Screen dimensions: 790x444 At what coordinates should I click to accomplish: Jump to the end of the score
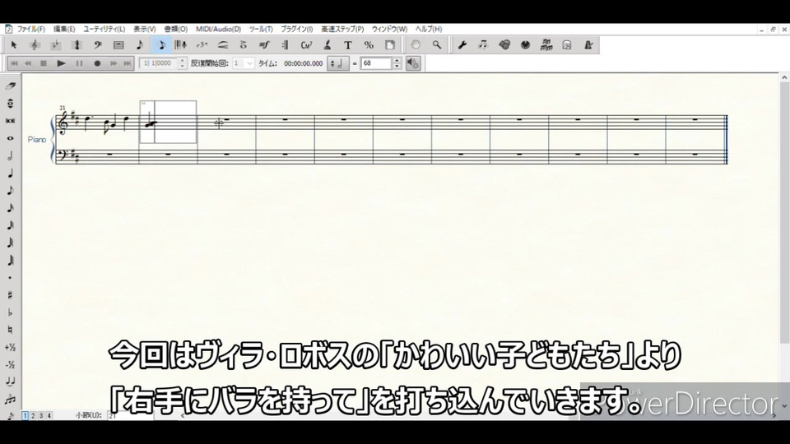[128, 63]
